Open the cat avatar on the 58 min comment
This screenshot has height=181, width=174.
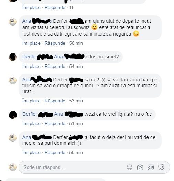click(13, 22)
